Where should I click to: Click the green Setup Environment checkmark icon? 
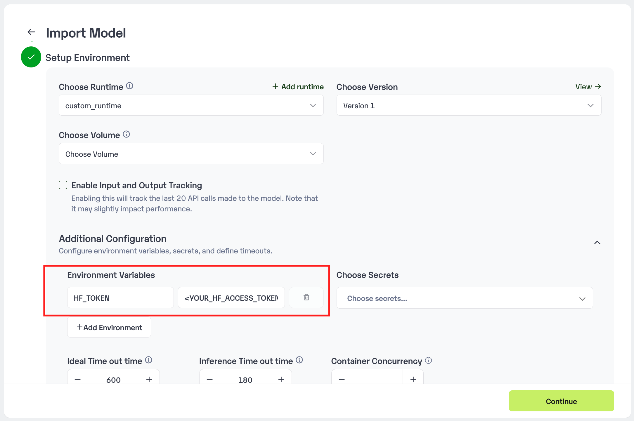click(x=31, y=57)
